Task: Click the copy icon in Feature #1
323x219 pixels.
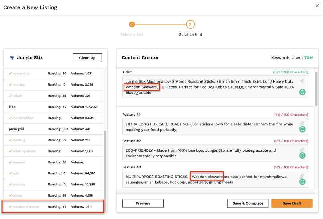Action: (x=302, y=124)
